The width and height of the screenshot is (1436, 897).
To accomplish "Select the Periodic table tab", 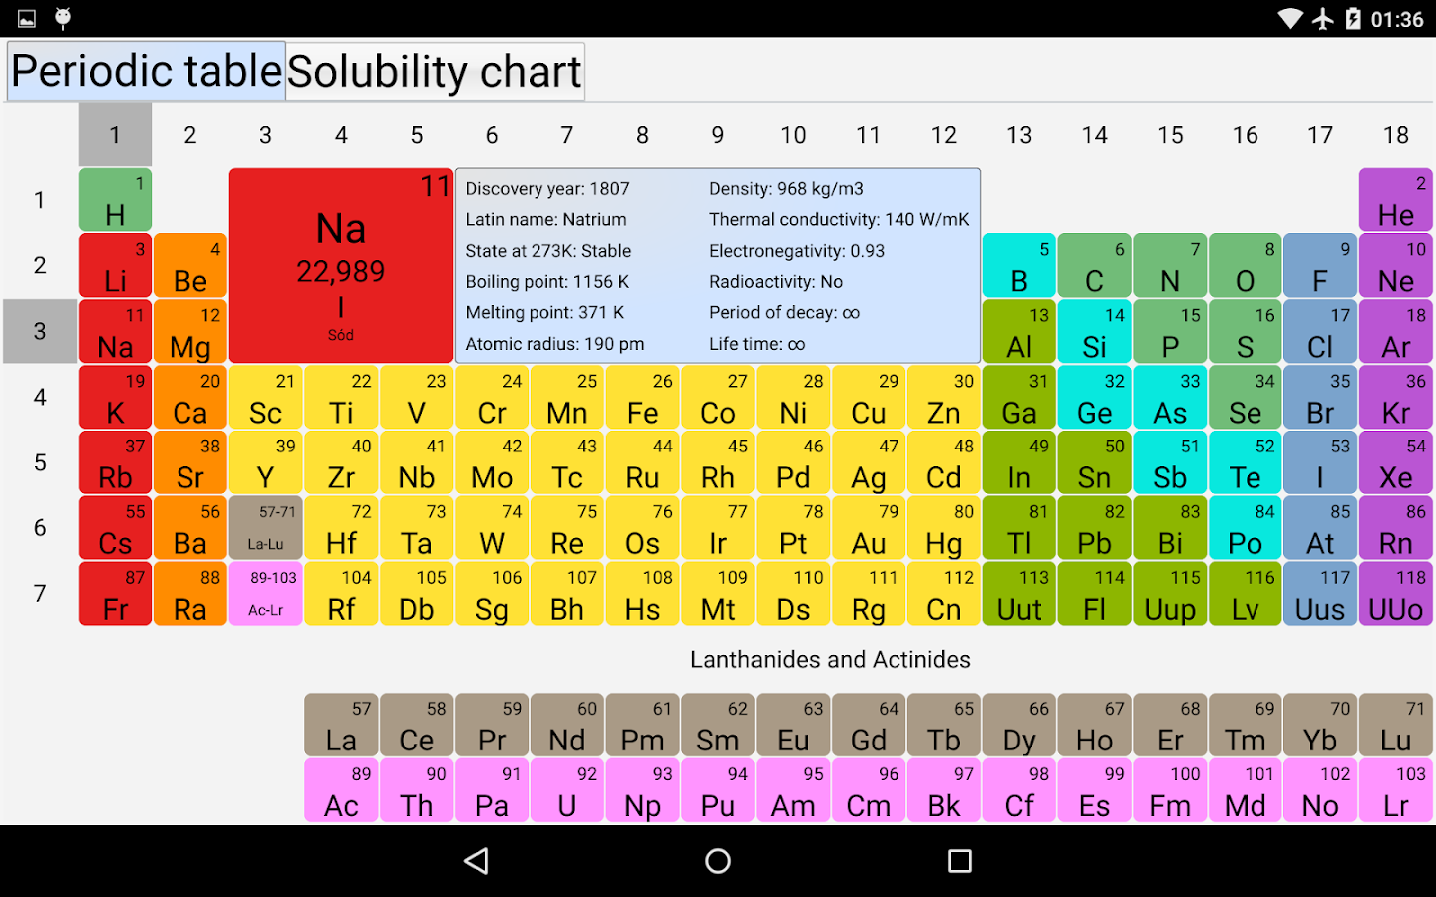I will tap(145, 71).
